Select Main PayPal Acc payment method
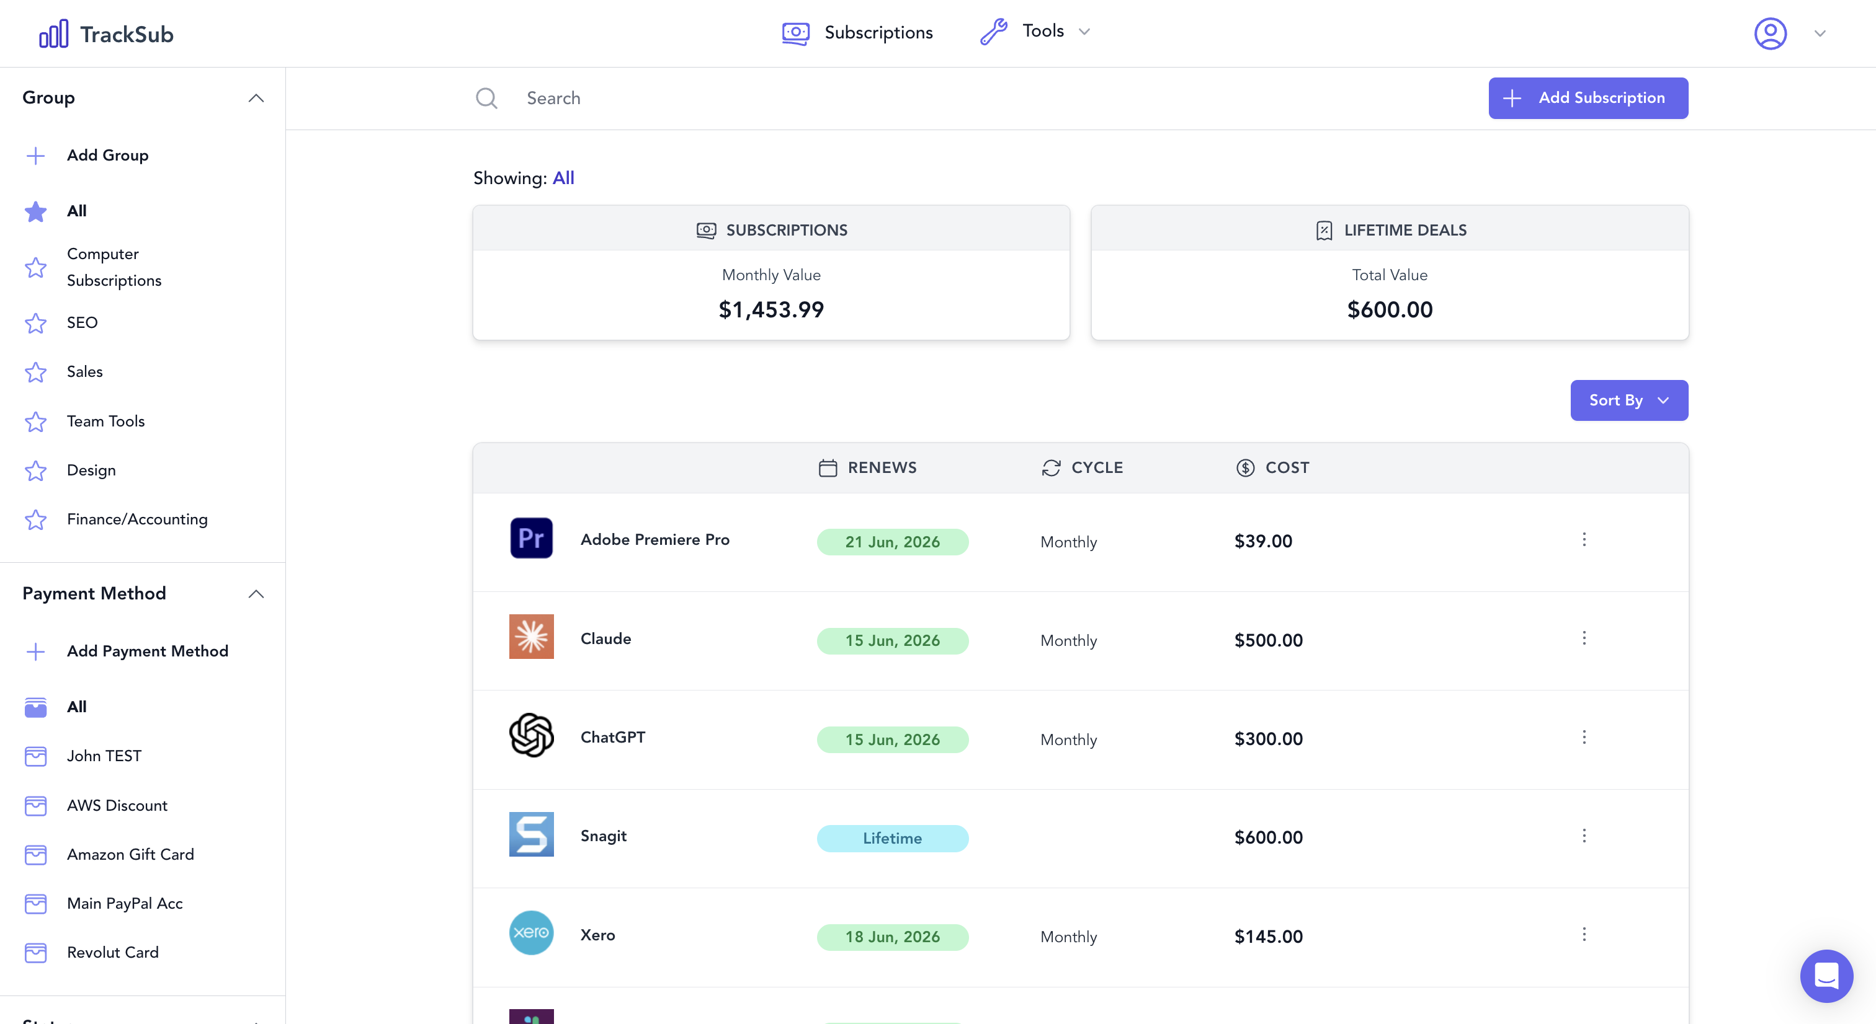Screen dimensions: 1876x1024 (x=125, y=904)
